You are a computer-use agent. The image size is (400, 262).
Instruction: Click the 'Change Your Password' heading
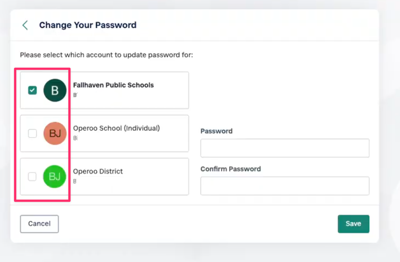point(88,25)
